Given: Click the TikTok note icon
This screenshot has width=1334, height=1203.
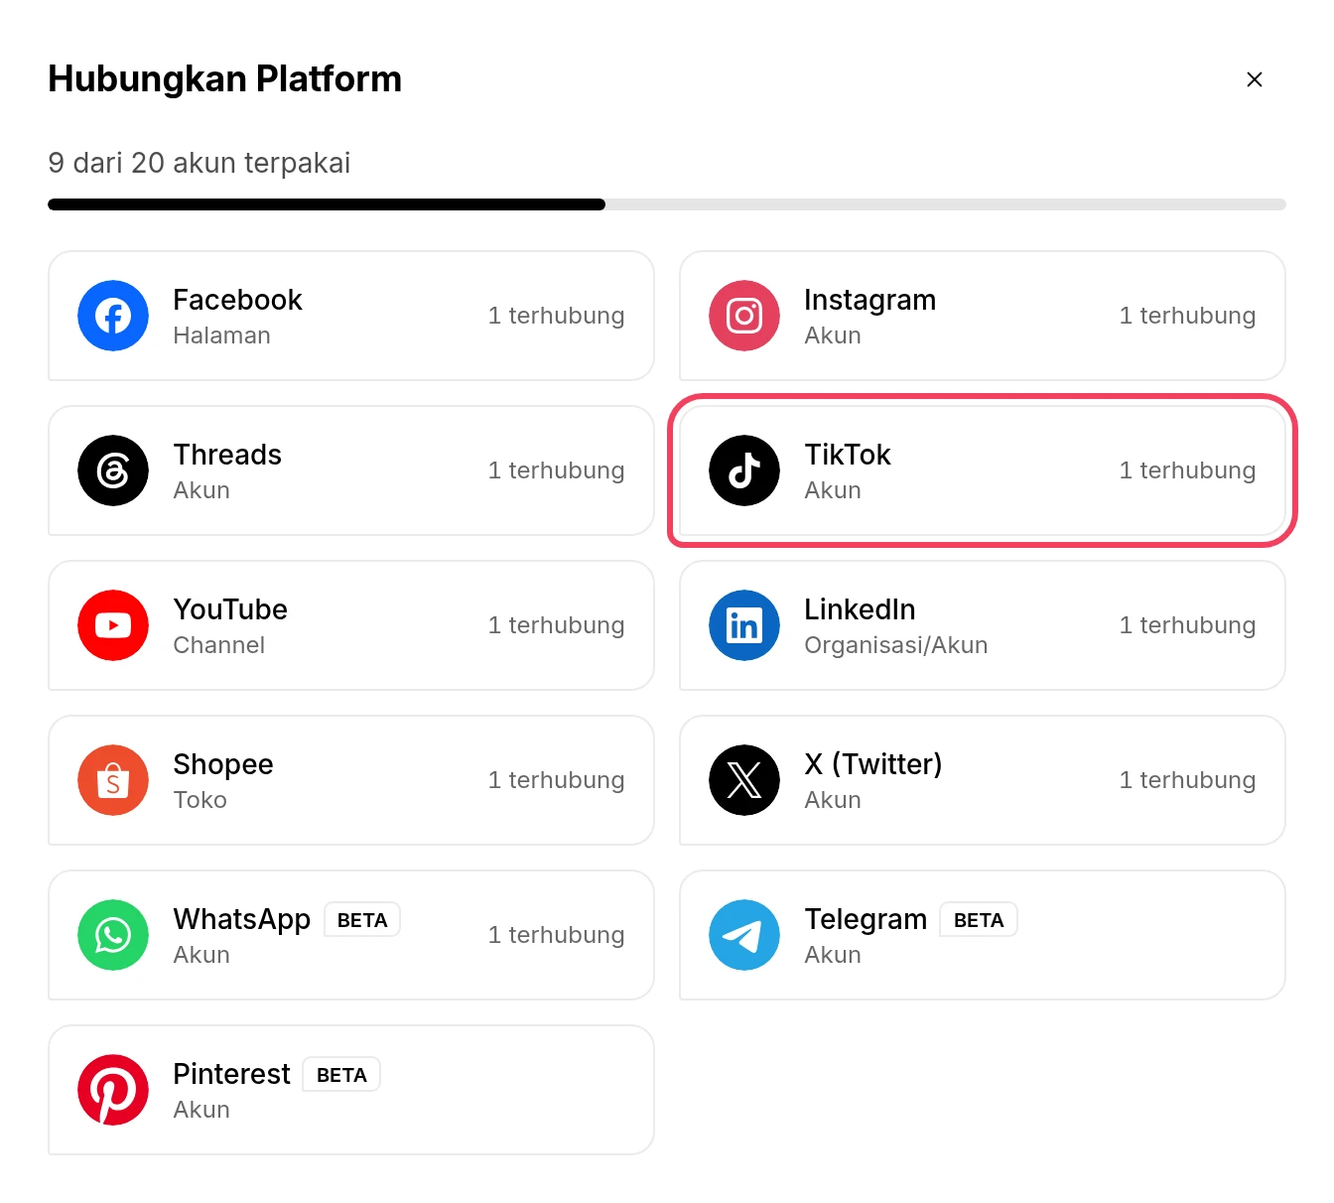Looking at the screenshot, I should pos(744,470).
